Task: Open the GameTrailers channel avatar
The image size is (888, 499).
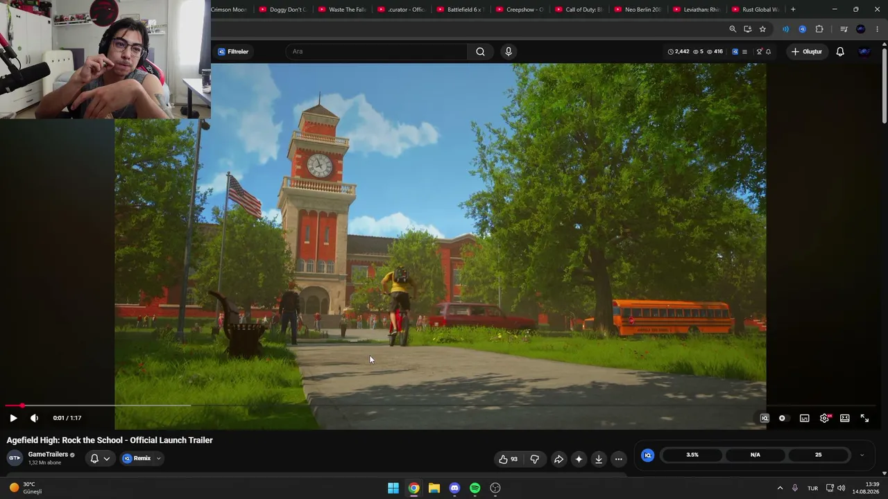Action: pos(15,458)
